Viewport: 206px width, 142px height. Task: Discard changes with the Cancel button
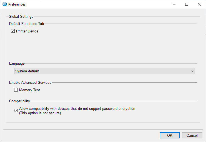coord(192,135)
